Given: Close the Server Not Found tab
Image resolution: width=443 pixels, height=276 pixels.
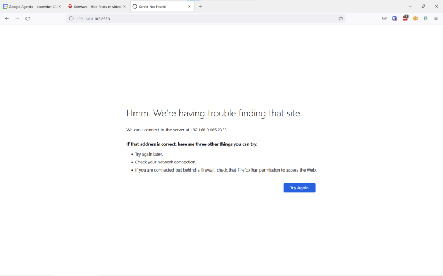Looking at the screenshot, I should click(x=189, y=6).
